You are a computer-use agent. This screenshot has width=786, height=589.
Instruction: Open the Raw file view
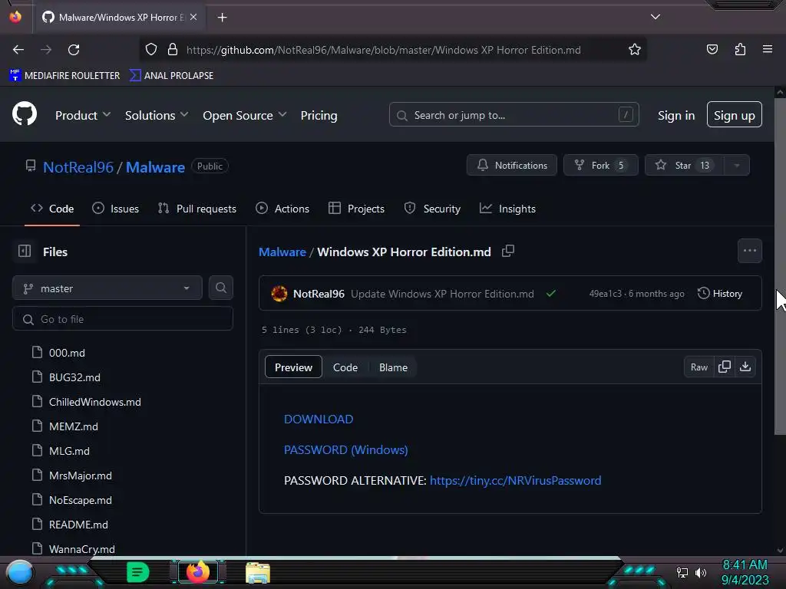tap(698, 367)
